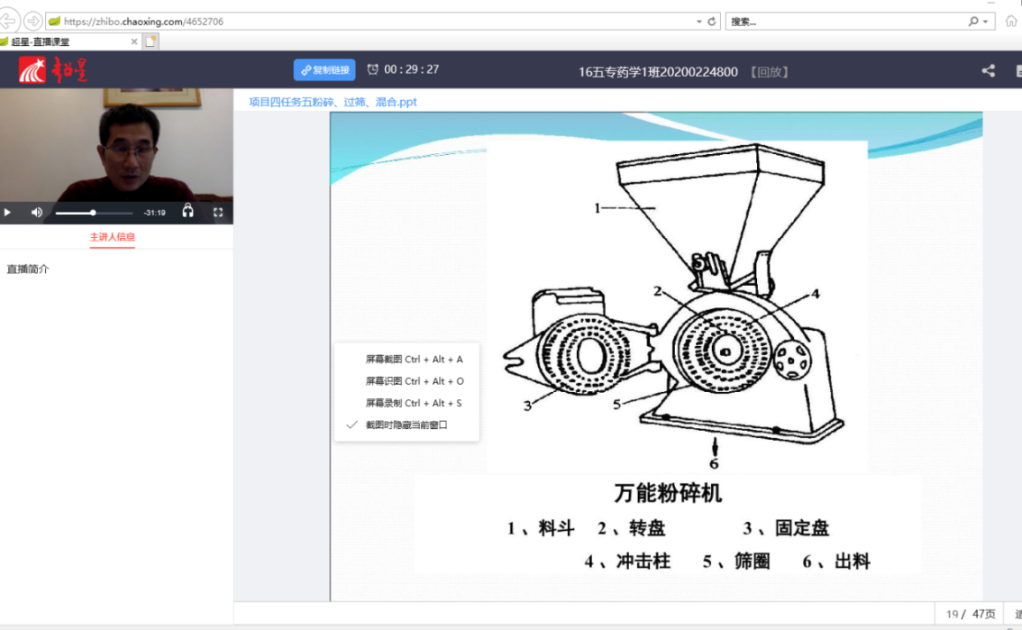Screen dimensions: 1022x630
Task: Open the 项目四任务五粉碎、过筛、混合.ppt link
Action: 333,102
